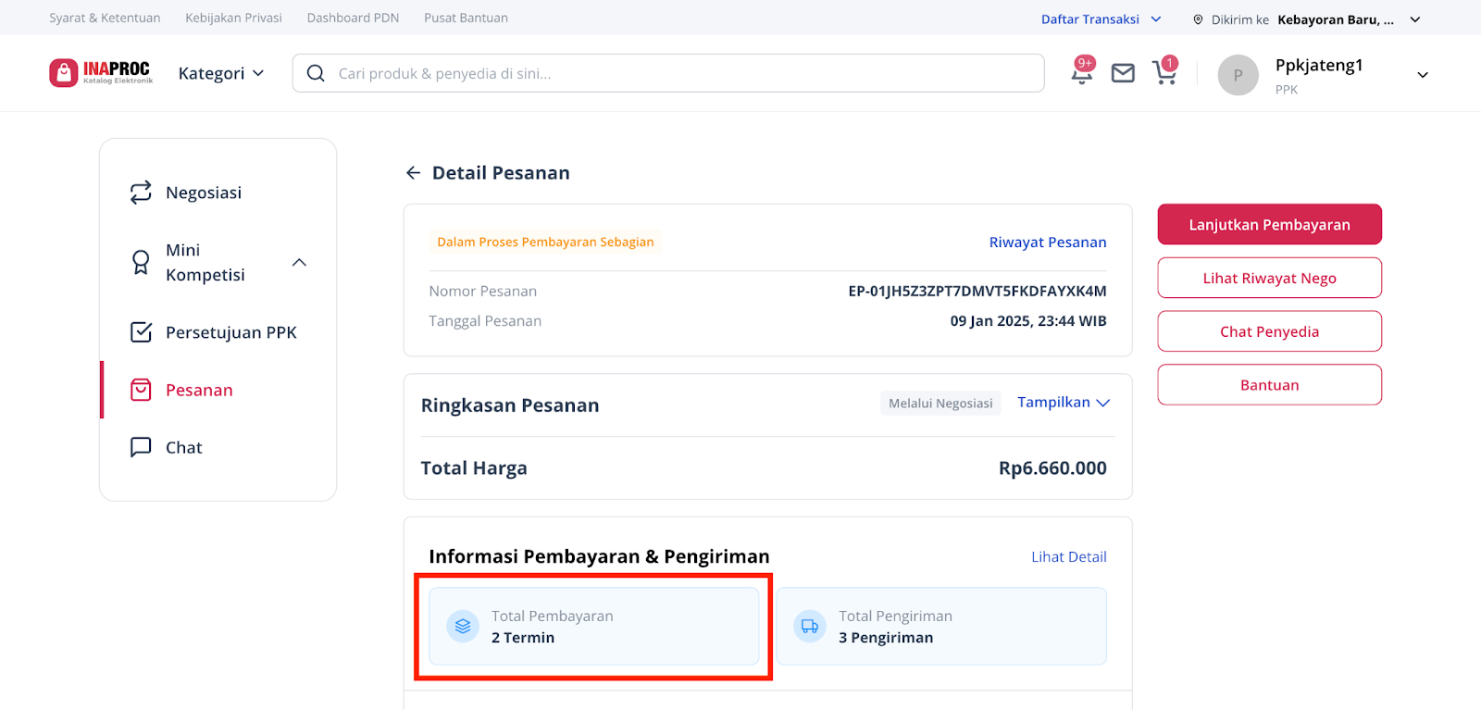
Task: Open the messages envelope icon
Action: (x=1123, y=73)
